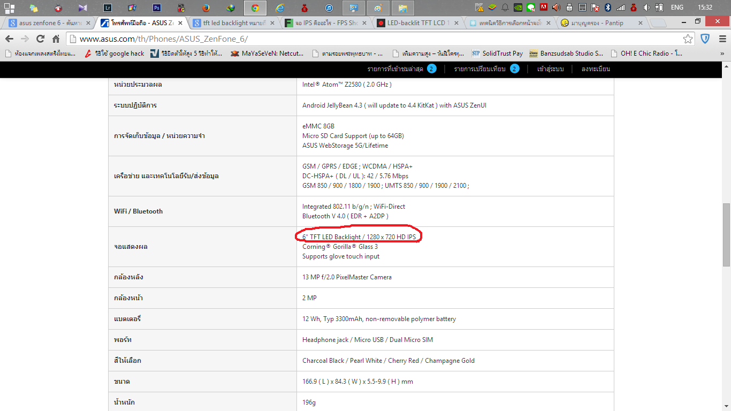Click the ลงทะเบียน register link
Viewport: 731px width, 411px height.
(x=596, y=69)
